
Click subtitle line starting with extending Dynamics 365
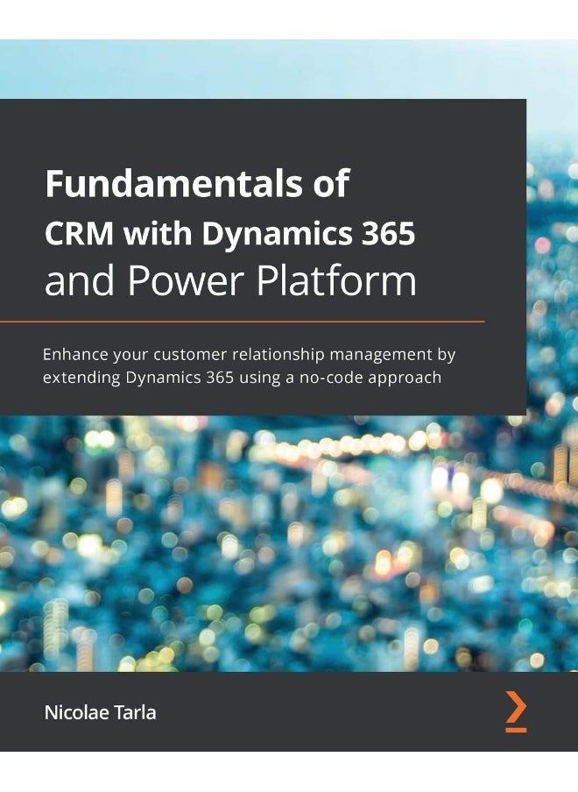(243, 378)
